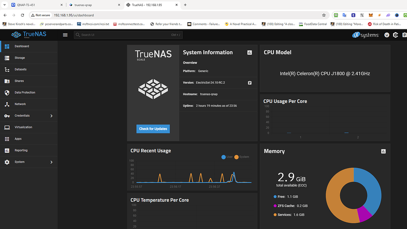Viewport: 407px width, 229px height.
Task: Click the chart icon on the Memory card
Action: 383,151
